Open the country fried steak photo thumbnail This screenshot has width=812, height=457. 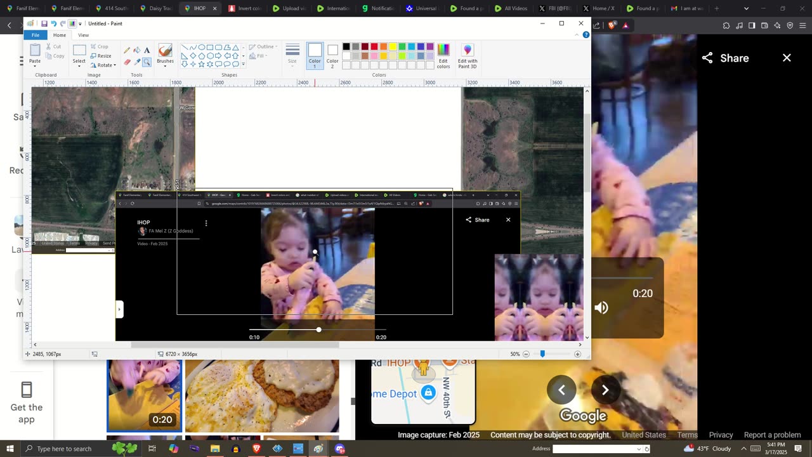tap(262, 396)
